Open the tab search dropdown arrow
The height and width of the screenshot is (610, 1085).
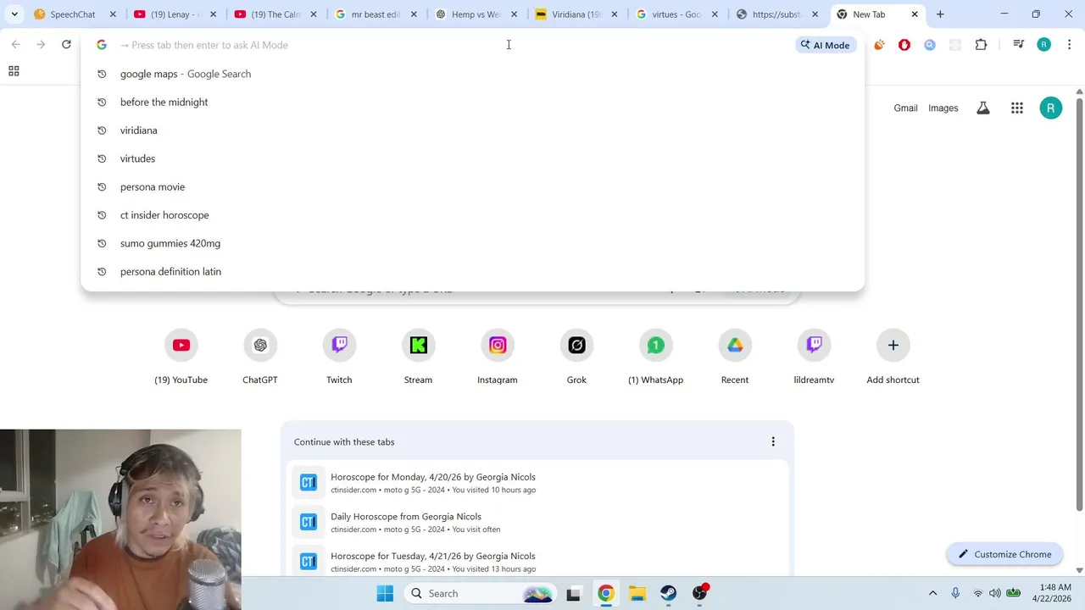tap(14, 14)
